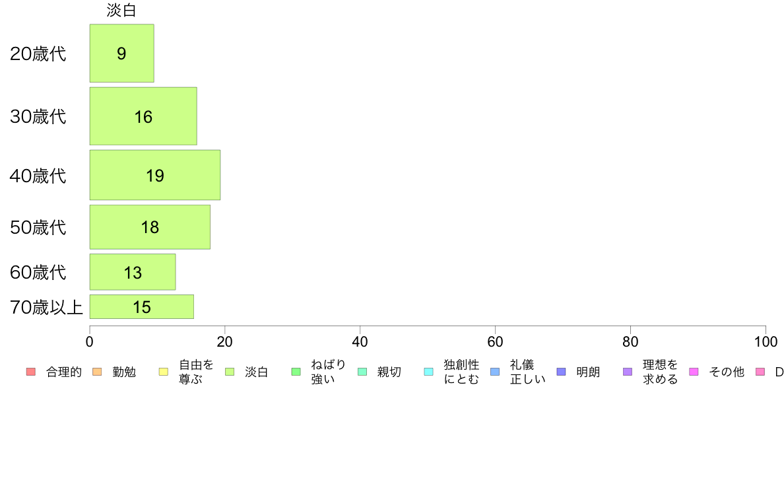The width and height of the screenshot is (784, 486).
Task: Select the 20歳代 bar with value 9
Action: 122,53
